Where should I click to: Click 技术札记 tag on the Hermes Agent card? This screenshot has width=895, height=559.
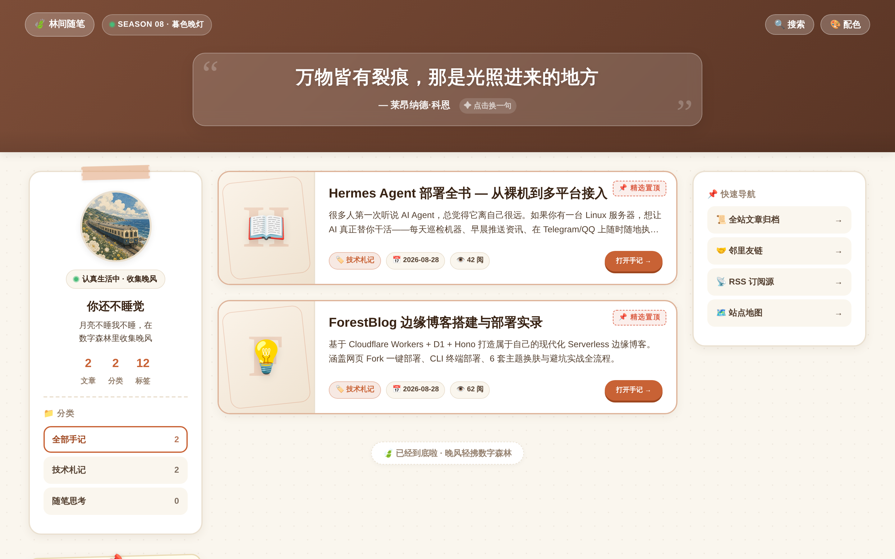coord(355,260)
